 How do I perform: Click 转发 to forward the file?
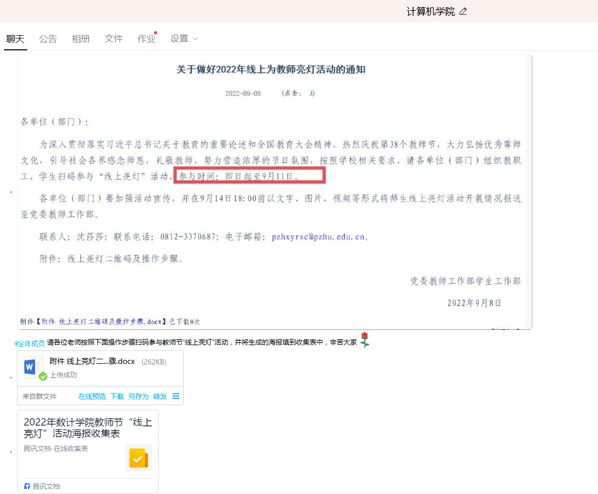click(x=160, y=397)
